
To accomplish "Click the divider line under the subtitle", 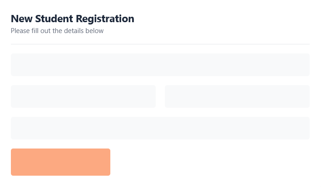I will pos(160,44).
